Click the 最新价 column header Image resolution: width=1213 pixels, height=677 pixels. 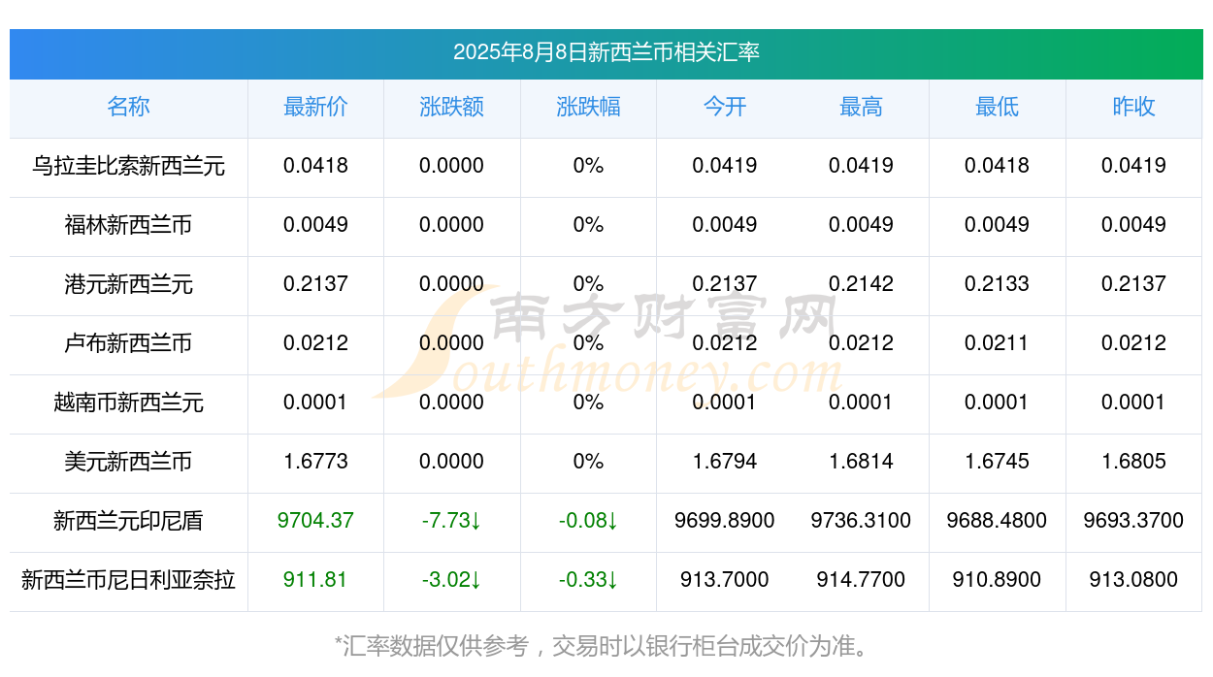[315, 107]
